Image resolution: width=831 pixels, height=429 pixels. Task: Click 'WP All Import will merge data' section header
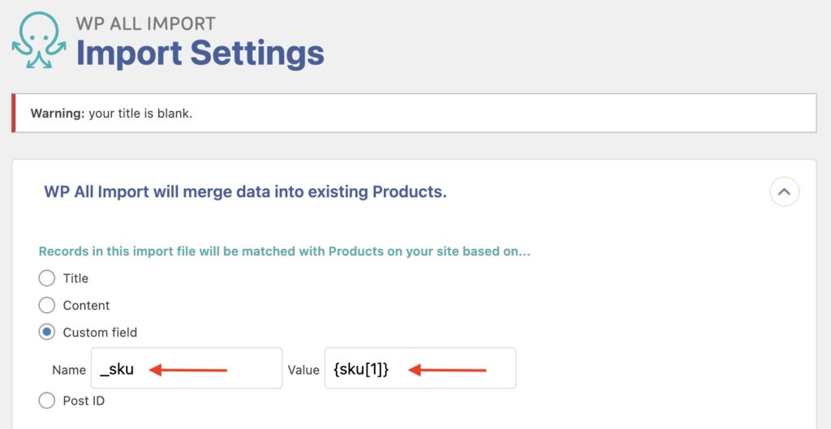[245, 192]
